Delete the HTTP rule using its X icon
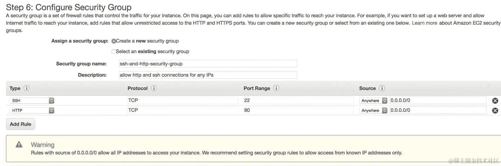501x166 pixels. point(495,110)
